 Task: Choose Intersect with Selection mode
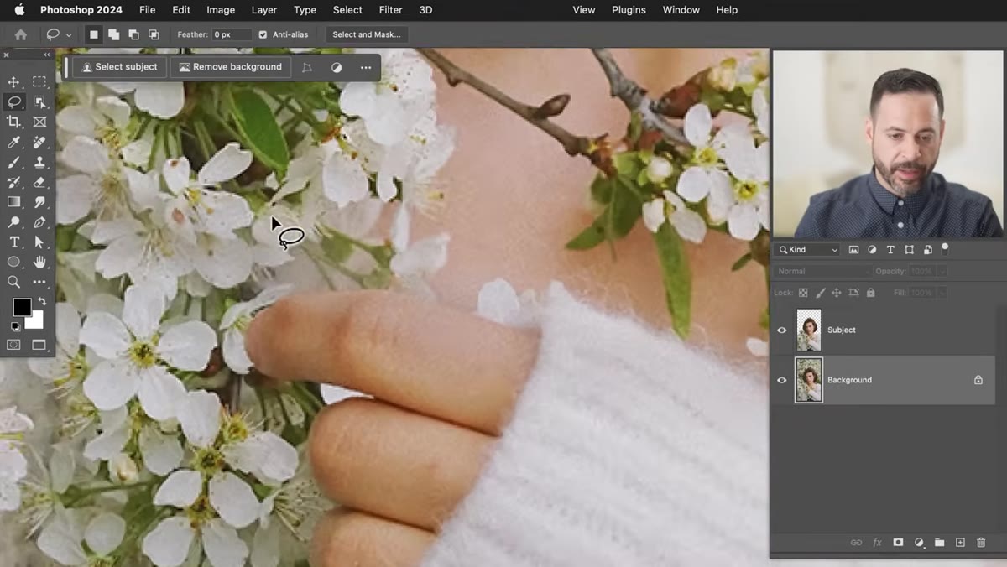(154, 34)
